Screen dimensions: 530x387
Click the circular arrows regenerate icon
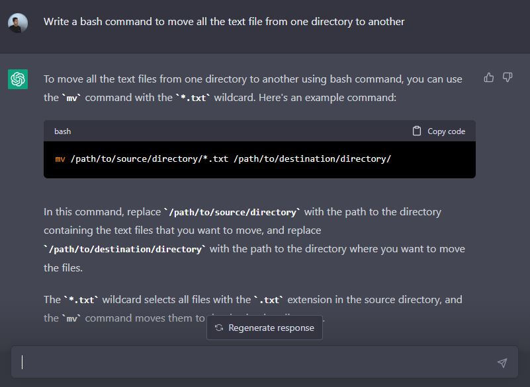point(219,328)
